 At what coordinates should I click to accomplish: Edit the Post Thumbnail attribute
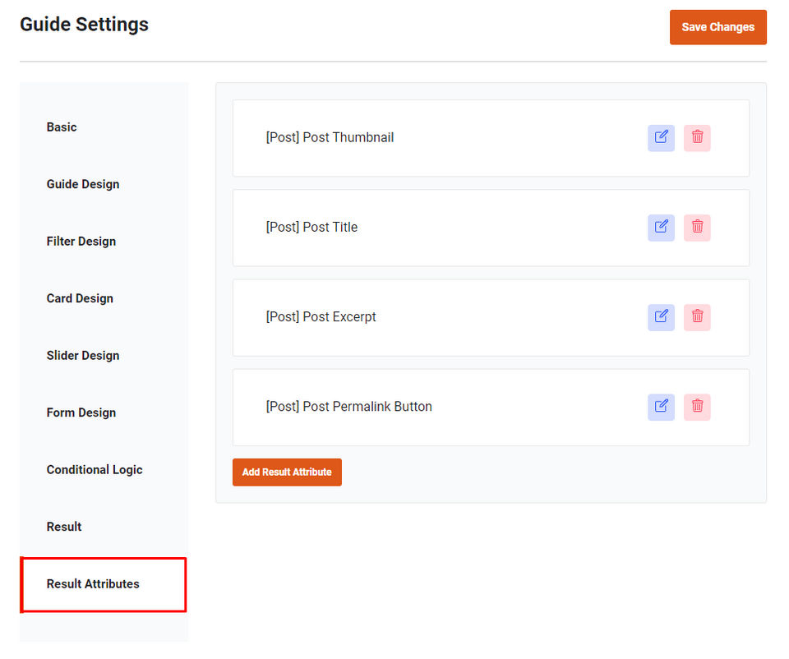[x=661, y=138]
